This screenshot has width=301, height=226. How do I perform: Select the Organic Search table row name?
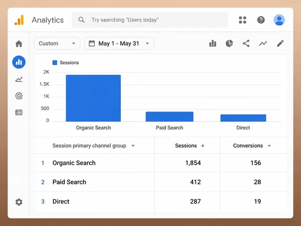coord(74,163)
